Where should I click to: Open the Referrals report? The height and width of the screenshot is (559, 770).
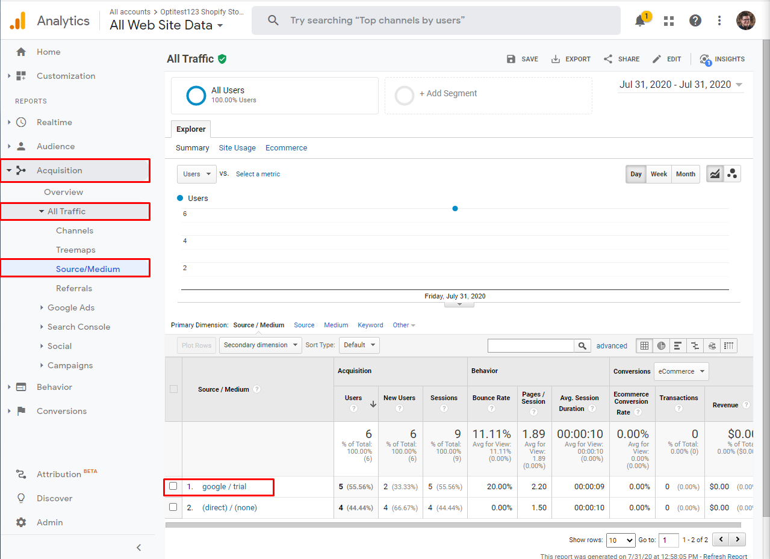[74, 288]
